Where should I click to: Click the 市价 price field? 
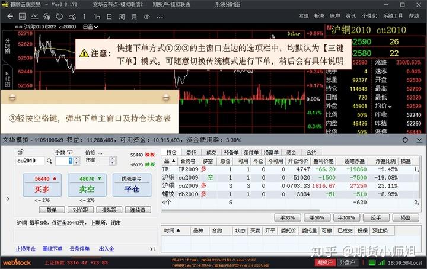tap(97, 161)
